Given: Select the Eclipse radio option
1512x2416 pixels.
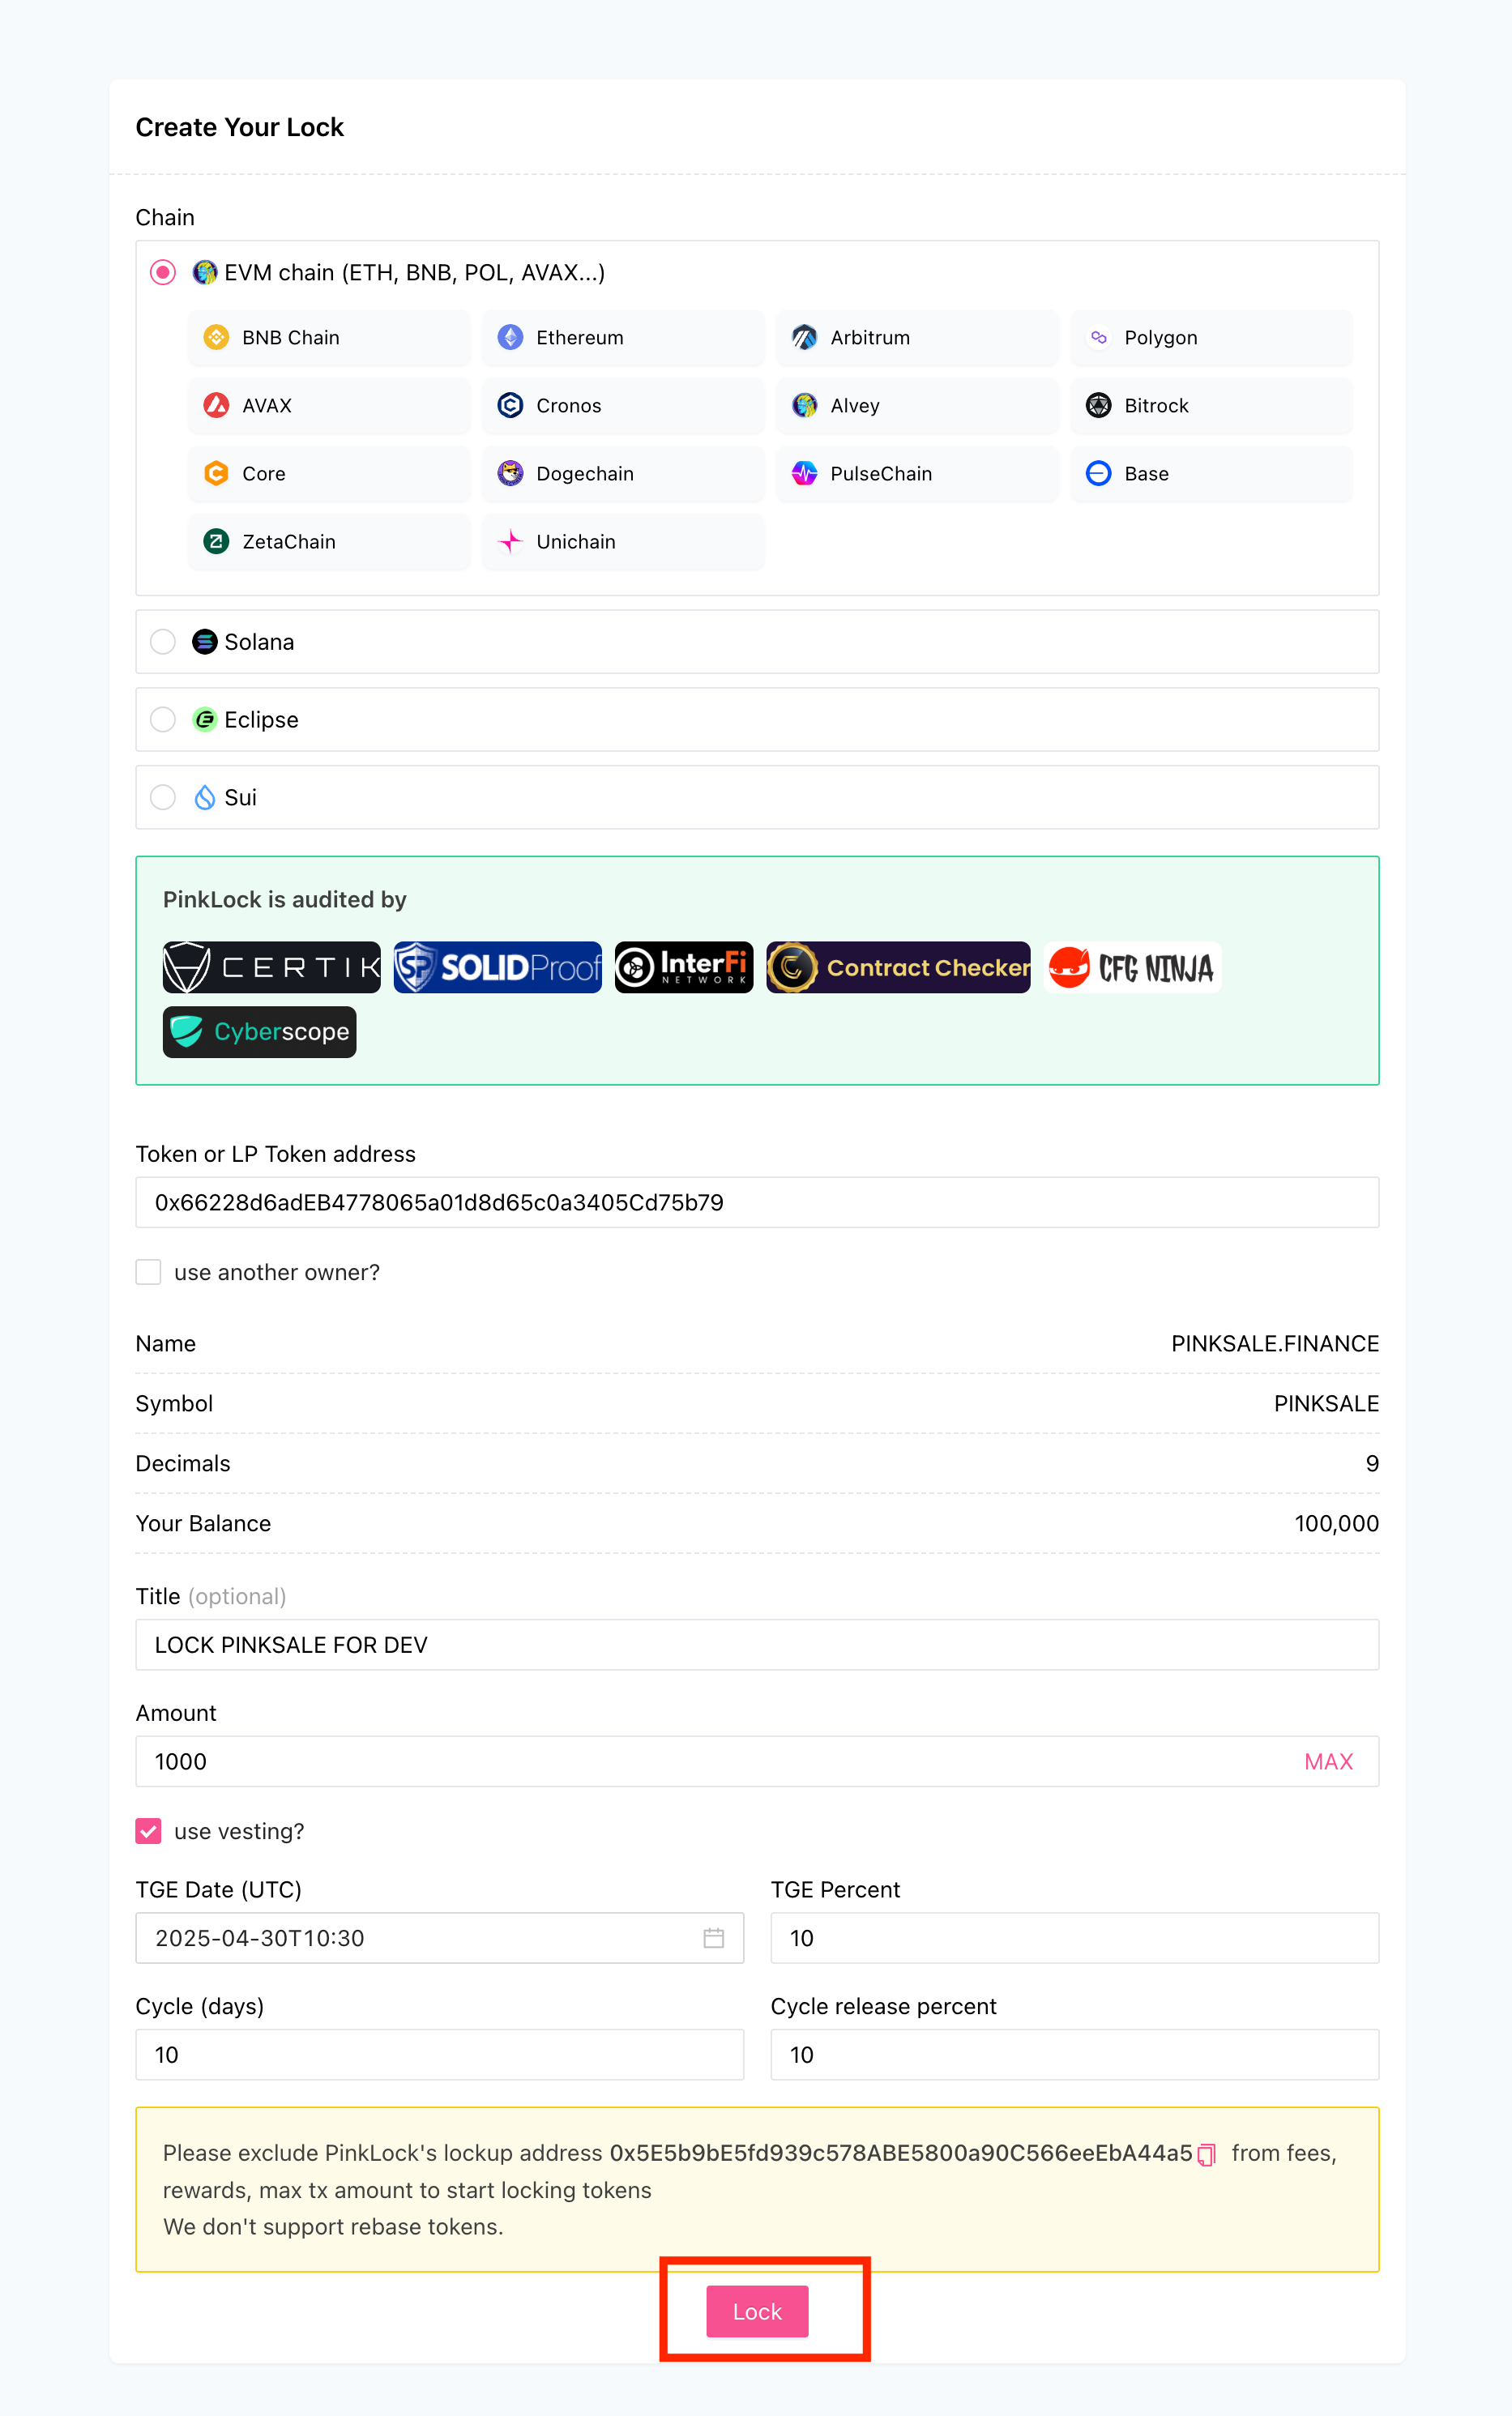Looking at the screenshot, I should point(163,719).
